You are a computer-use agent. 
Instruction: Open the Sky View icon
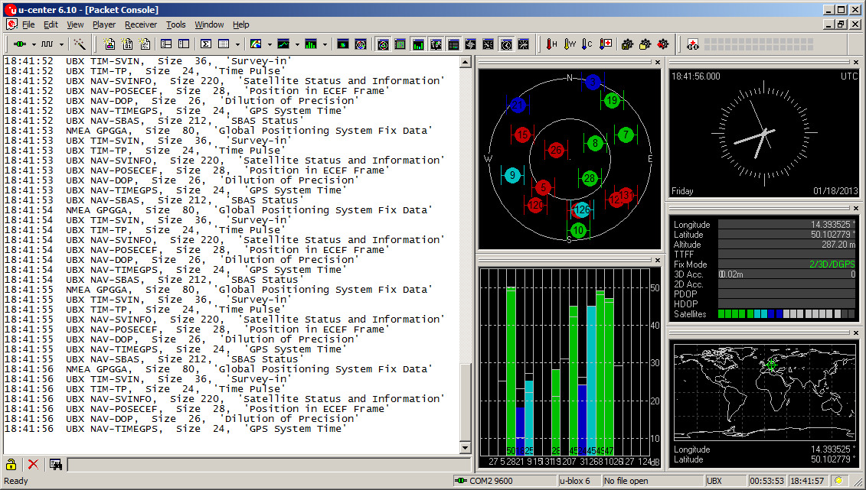pos(361,44)
